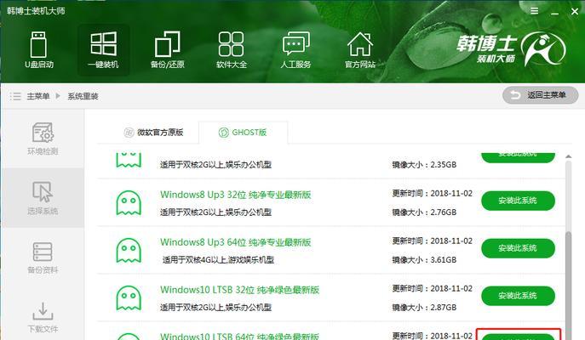Install Windows8 Up3 32位 with 安装此系统
585x340 pixels.
[518, 201]
